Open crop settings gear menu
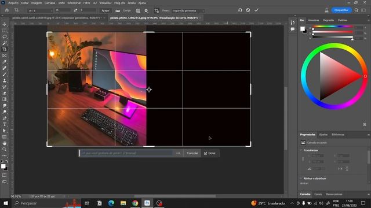The image size is (371, 208). [x=146, y=10]
